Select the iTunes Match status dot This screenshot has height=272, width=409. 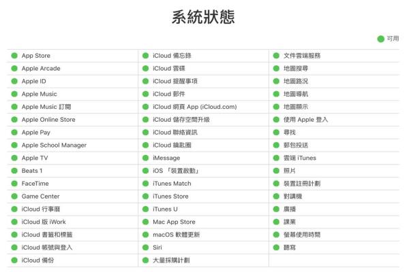point(146,183)
